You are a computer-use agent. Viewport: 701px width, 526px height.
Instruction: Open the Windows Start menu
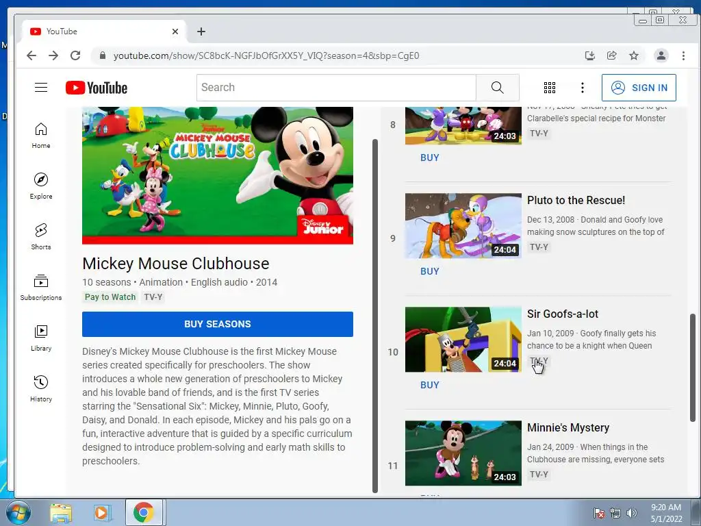pos(18,512)
